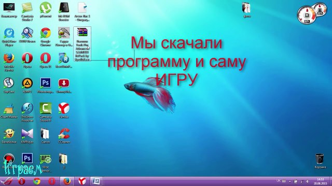Image resolution: width=332 pixels, height=186 pixels.
Task: Open the Photoshop shortcut beside AIMP3
Action: [46, 86]
